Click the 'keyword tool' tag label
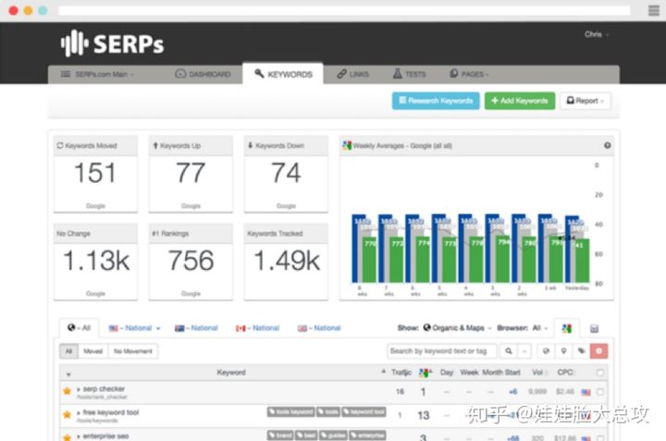The image size is (666, 441). click(364, 411)
